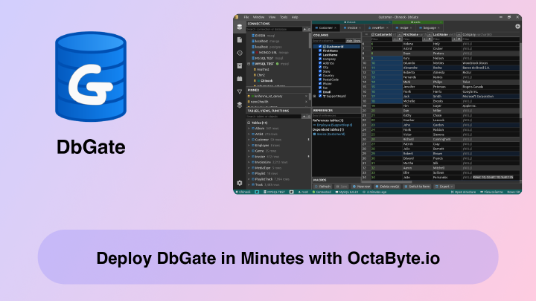
Task: Open the plugins sidebar icon
Action: tap(240, 79)
